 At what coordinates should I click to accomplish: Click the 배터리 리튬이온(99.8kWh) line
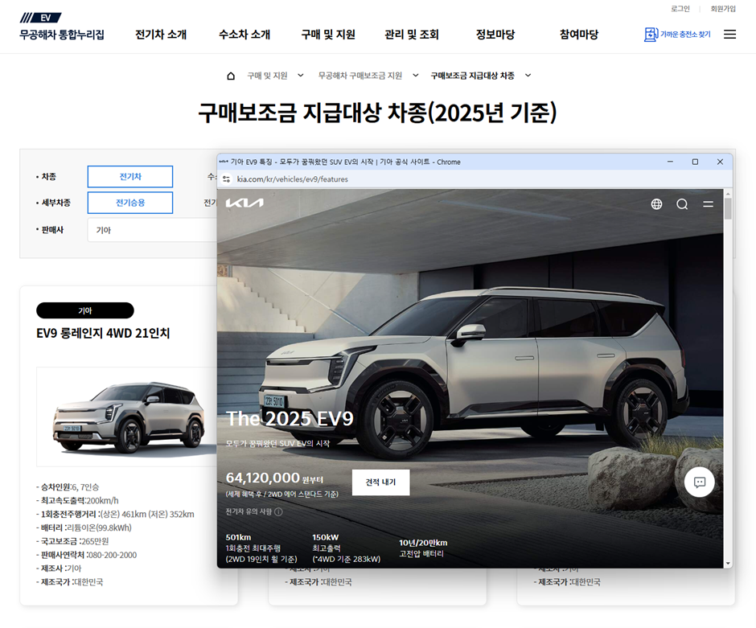tap(84, 527)
